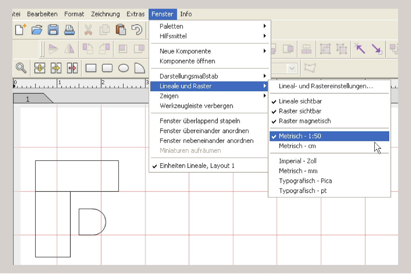The image size is (411, 274).
Task: Disable Raster magnetisch option
Action: [305, 121]
